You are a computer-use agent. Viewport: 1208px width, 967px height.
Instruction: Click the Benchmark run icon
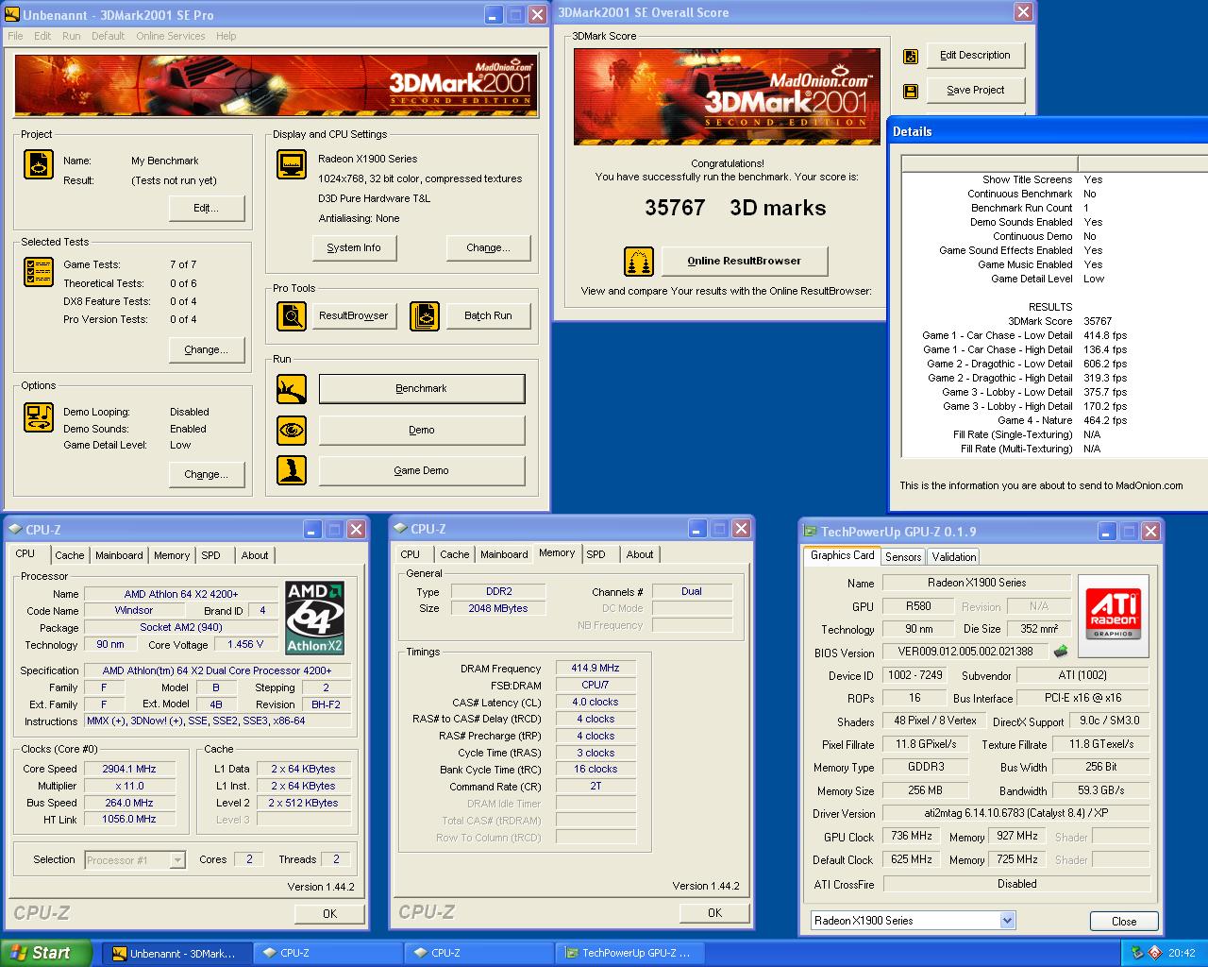pyautogui.click(x=292, y=388)
